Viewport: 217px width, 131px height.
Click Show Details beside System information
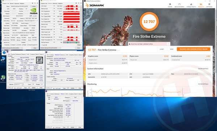click(203, 69)
